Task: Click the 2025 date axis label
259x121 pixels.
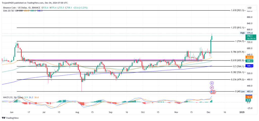Action: (x=242, y=112)
